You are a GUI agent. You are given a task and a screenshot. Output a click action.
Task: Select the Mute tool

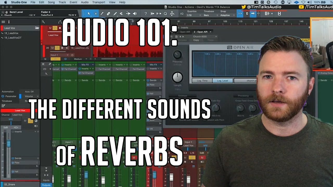(x=121, y=14)
